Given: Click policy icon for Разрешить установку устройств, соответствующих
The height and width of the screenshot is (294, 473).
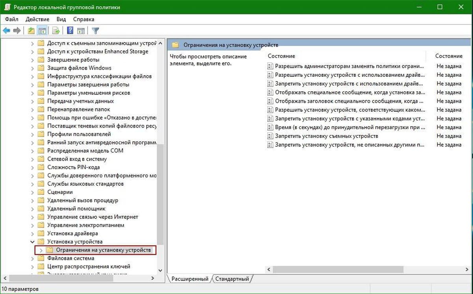Looking at the screenshot, I should [270, 109].
